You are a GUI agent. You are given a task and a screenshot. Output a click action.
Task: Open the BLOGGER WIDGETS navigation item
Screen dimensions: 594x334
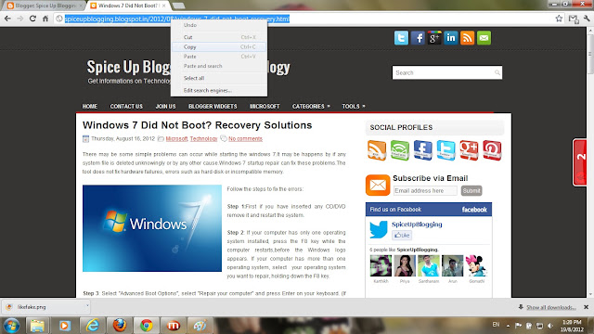(213, 107)
